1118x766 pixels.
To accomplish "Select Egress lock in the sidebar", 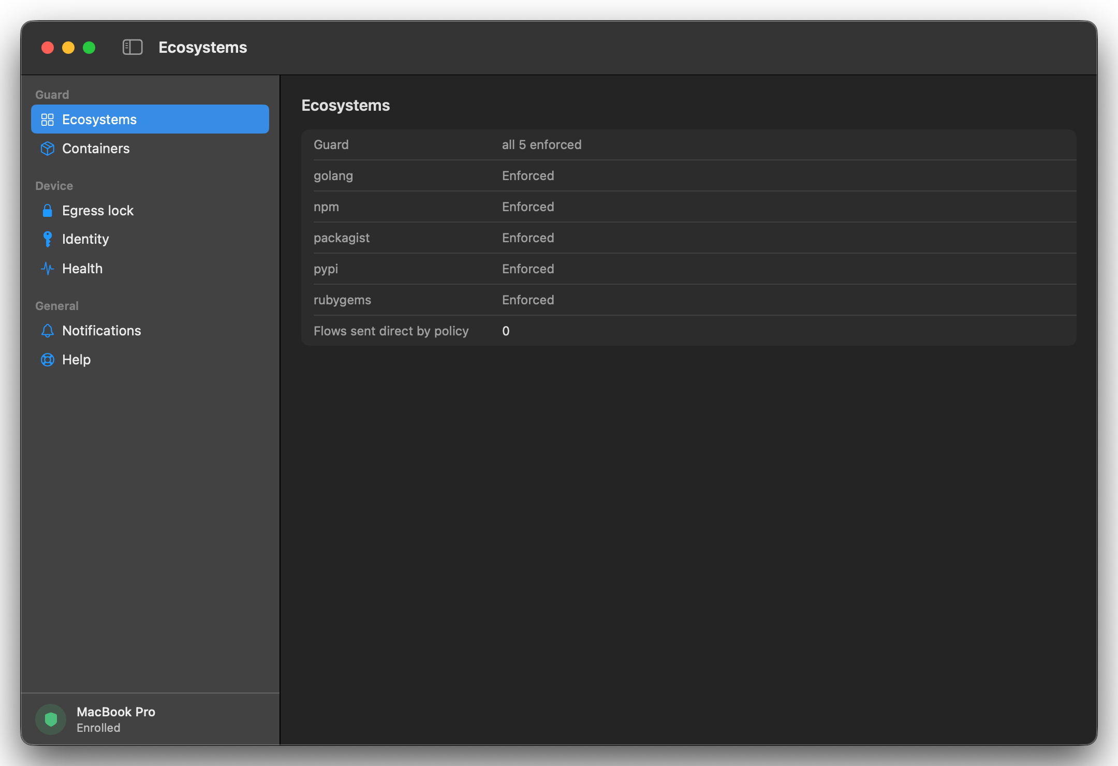I will [150, 211].
